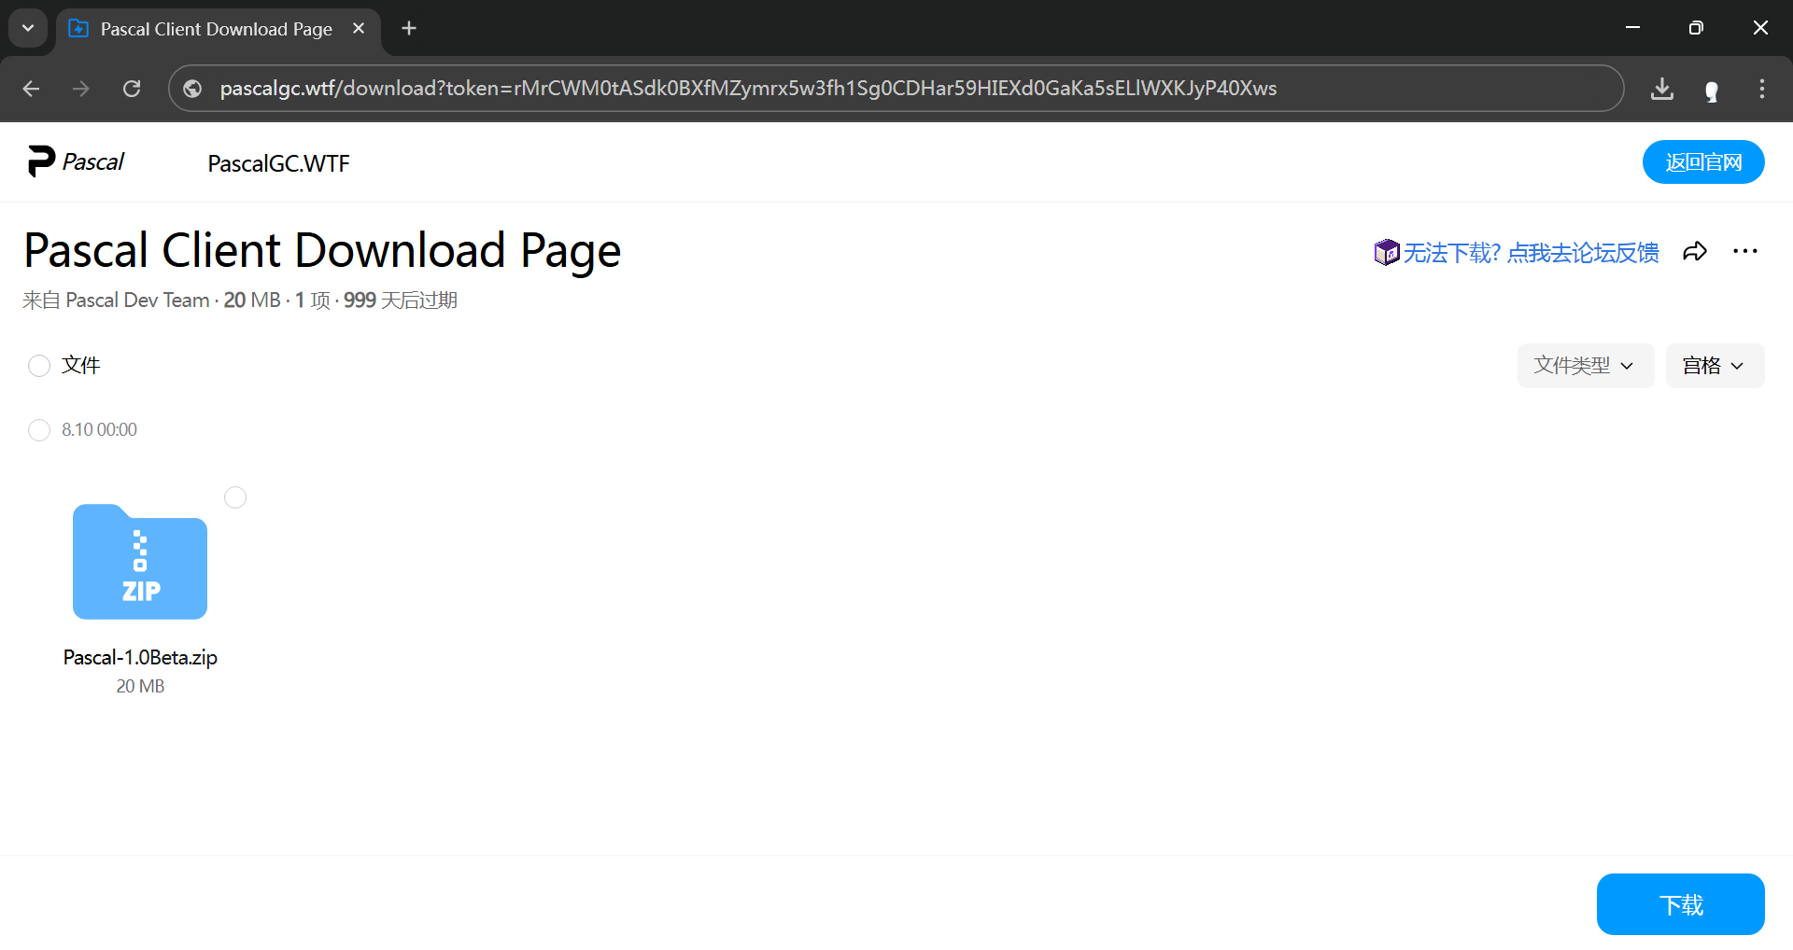Click the ZIP file thumbnail

pos(140,562)
